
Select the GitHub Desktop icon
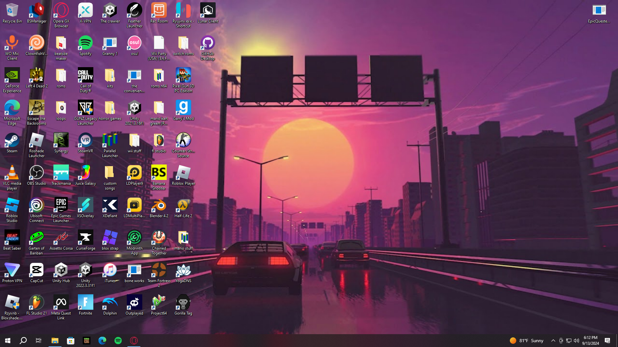[208, 48]
